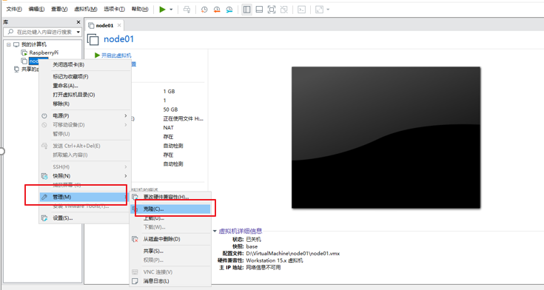Click the NAT network adapter value
The width and height of the screenshot is (544, 290).
coord(168,128)
